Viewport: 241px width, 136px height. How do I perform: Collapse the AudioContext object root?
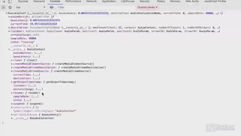6,13
